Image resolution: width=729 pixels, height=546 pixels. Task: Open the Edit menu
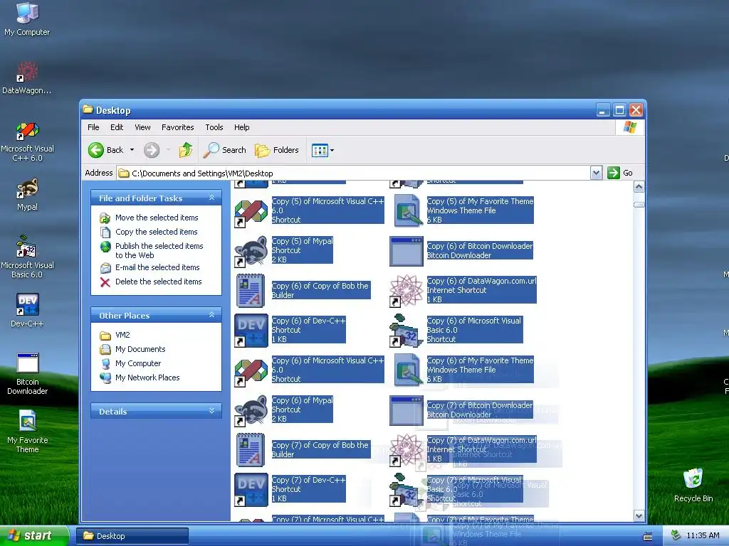coord(117,127)
